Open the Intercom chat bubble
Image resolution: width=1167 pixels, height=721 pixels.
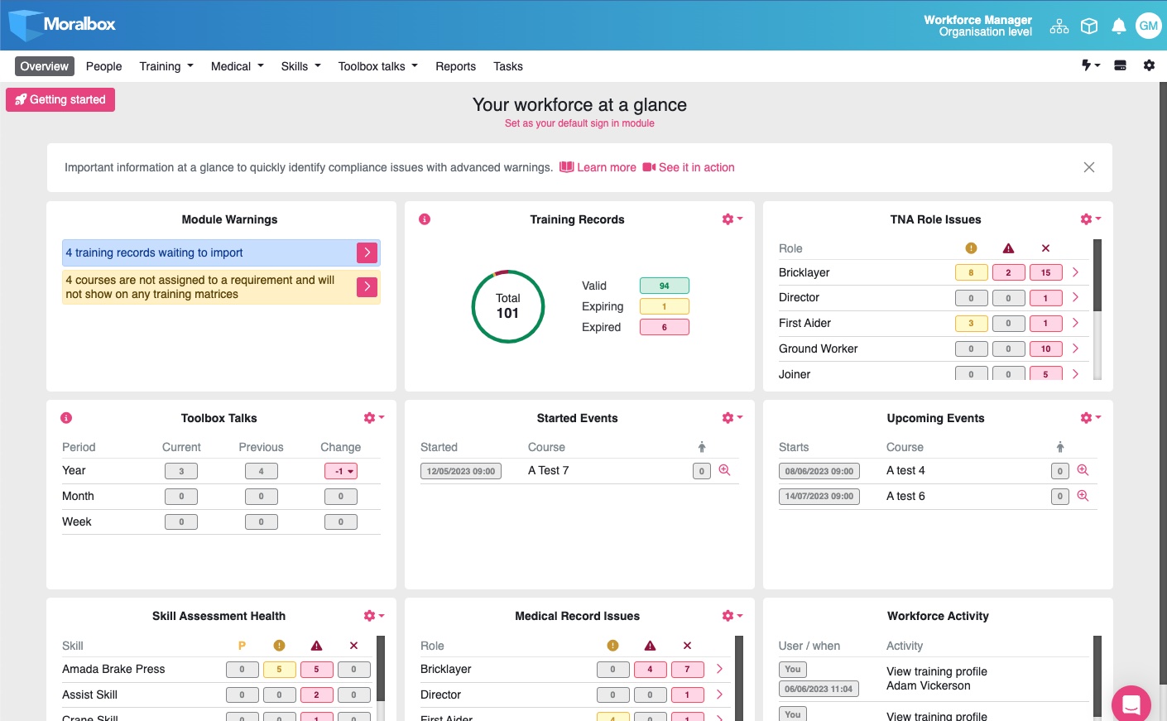1131,703
